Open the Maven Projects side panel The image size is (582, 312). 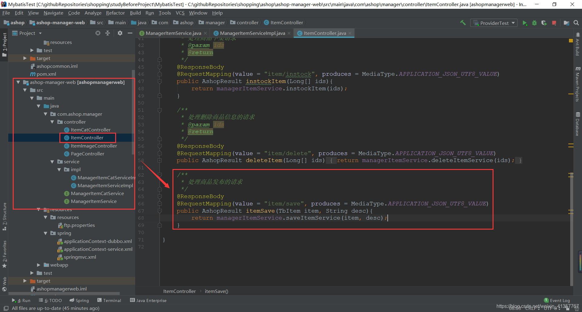coord(578,84)
